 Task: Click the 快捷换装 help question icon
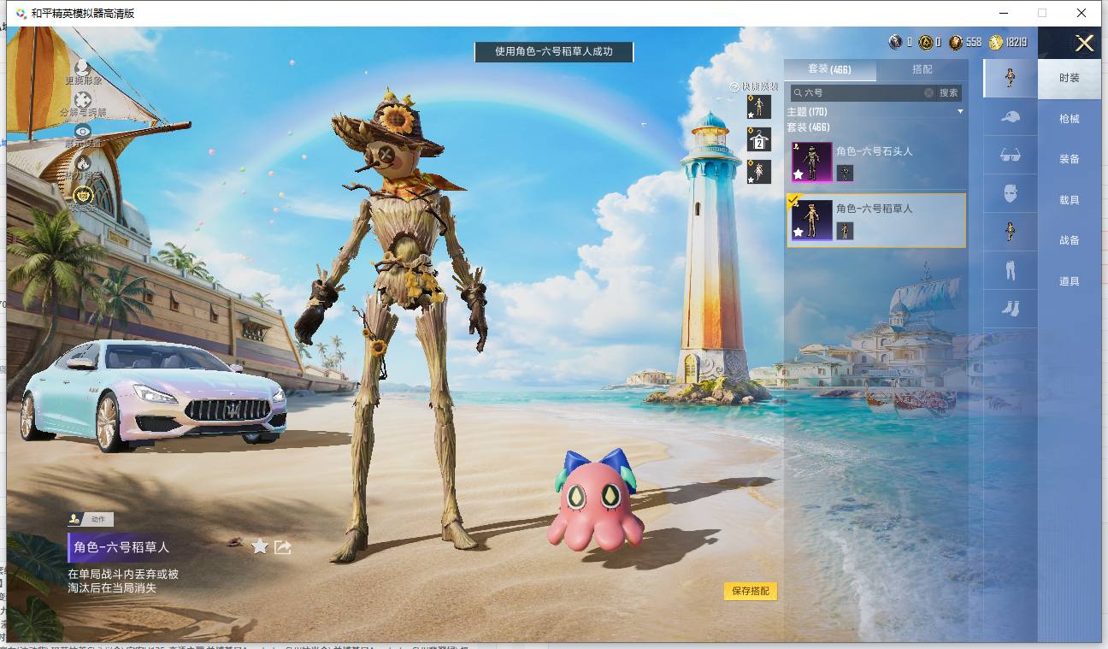[734, 87]
